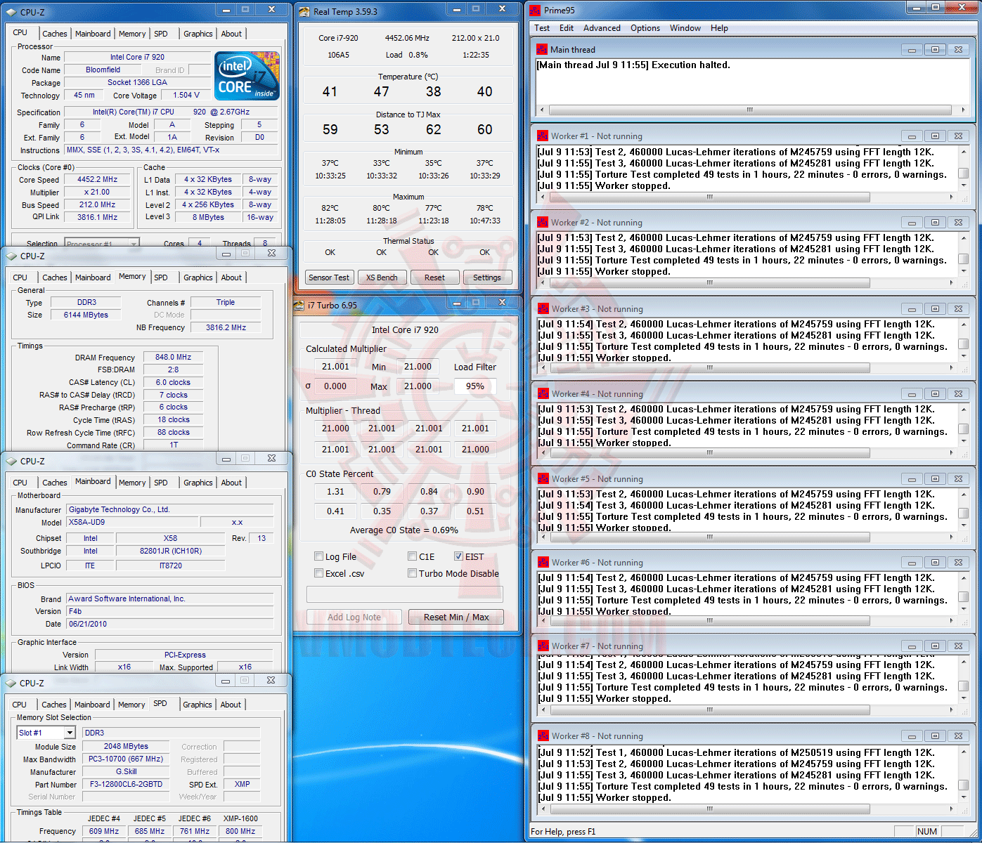The height and width of the screenshot is (843, 982).
Task: Click the Real Temp title bar icon
Action: (304, 12)
